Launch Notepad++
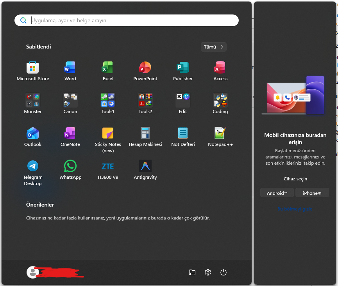The width and height of the screenshot is (338, 286). point(220,137)
